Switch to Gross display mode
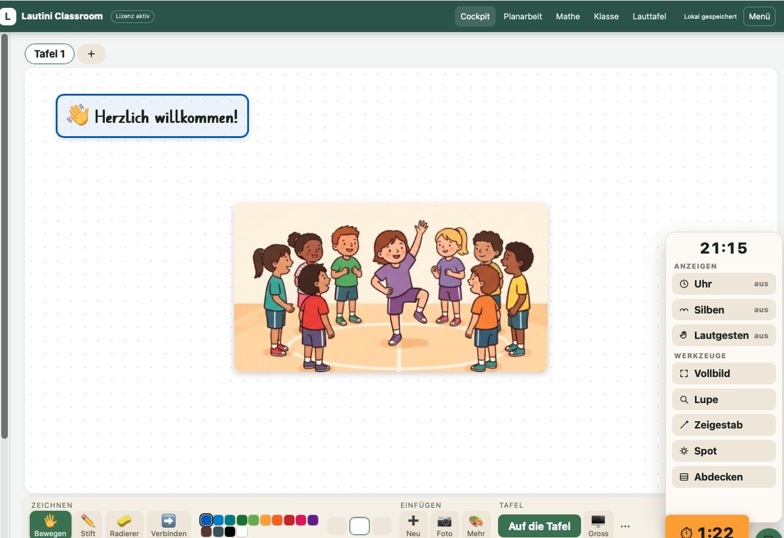784x538 pixels. (x=598, y=525)
